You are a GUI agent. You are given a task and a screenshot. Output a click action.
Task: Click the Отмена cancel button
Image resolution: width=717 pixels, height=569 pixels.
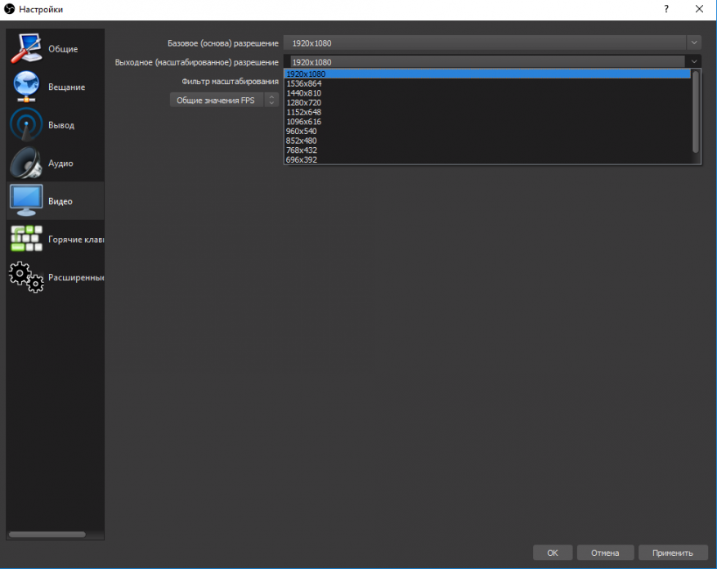pos(605,553)
